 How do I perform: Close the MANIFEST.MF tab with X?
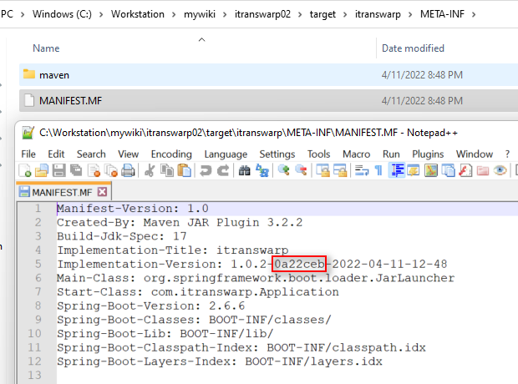tap(103, 192)
